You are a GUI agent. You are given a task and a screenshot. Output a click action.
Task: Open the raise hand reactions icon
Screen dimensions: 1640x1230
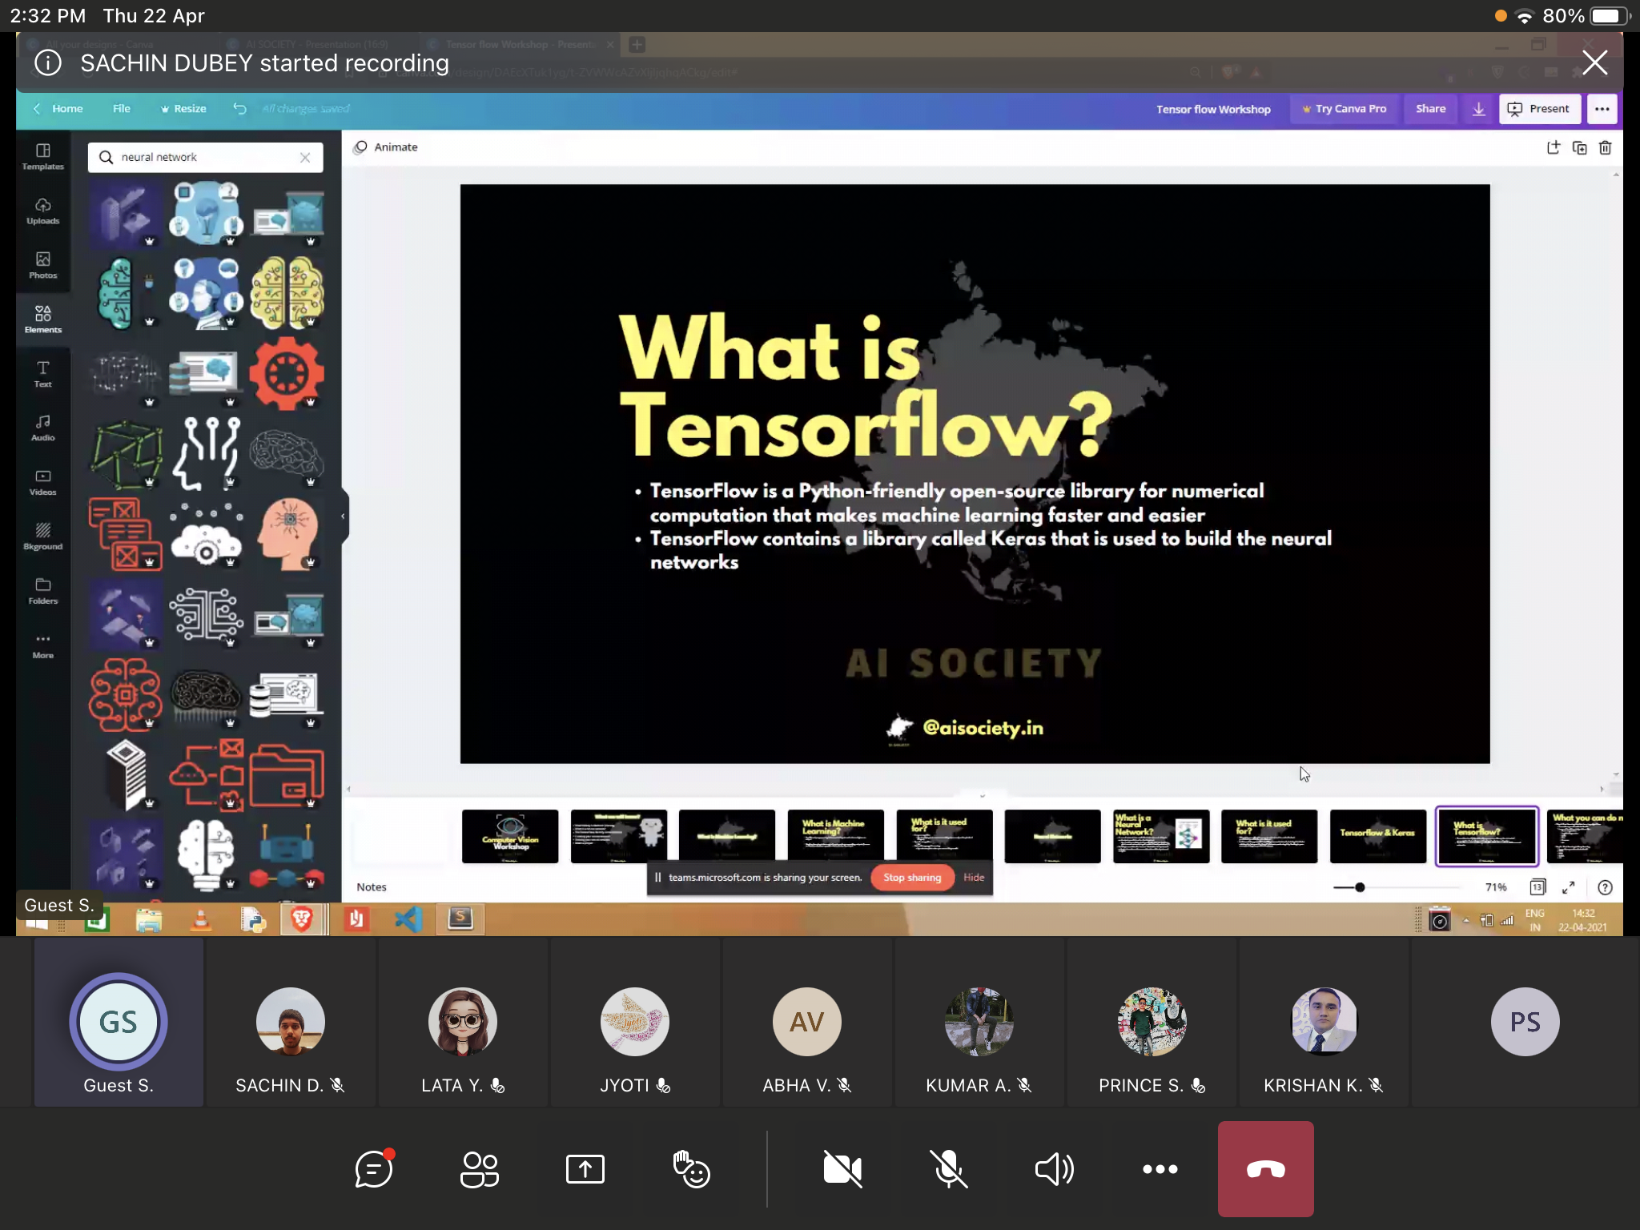point(691,1169)
